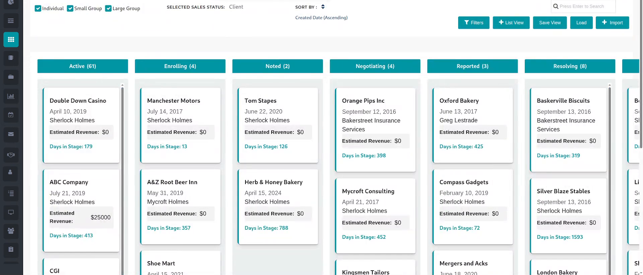Click the $25000 estimated revenue value
Viewport: 643px width, 275px height.
(100, 217)
